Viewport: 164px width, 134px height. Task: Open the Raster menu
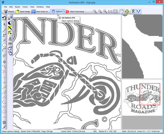click(x=18, y=7)
